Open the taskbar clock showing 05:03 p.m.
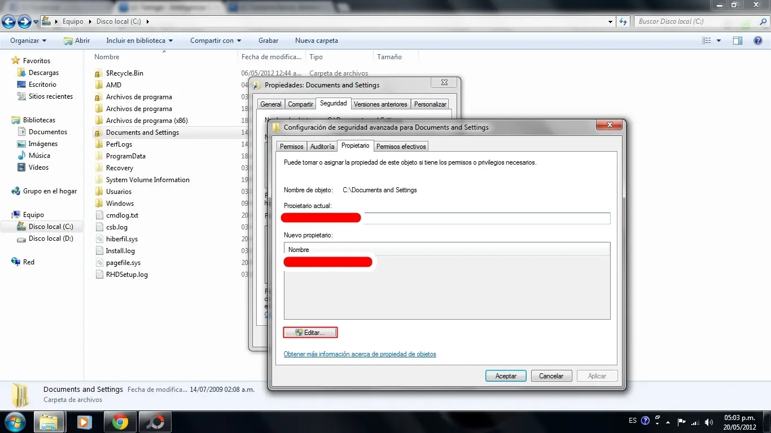The width and height of the screenshot is (771, 433). click(x=739, y=422)
